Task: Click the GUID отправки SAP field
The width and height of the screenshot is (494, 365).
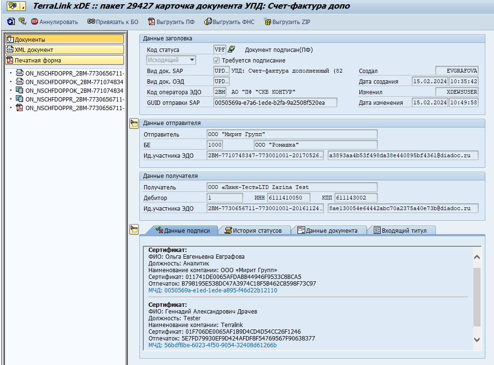Action: click(x=275, y=102)
